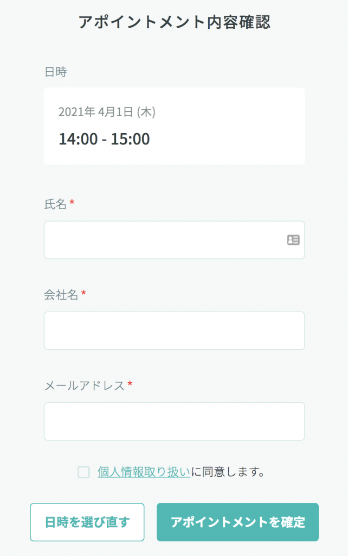
Task: Open the 個人情報取り扱い privacy link
Action: pyautogui.click(x=143, y=472)
